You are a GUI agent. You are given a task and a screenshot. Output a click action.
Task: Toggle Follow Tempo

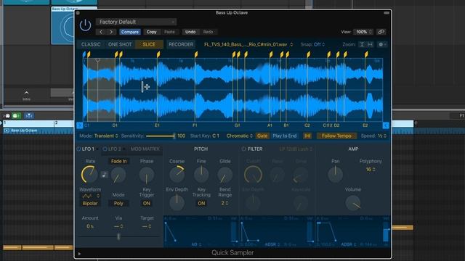336,136
